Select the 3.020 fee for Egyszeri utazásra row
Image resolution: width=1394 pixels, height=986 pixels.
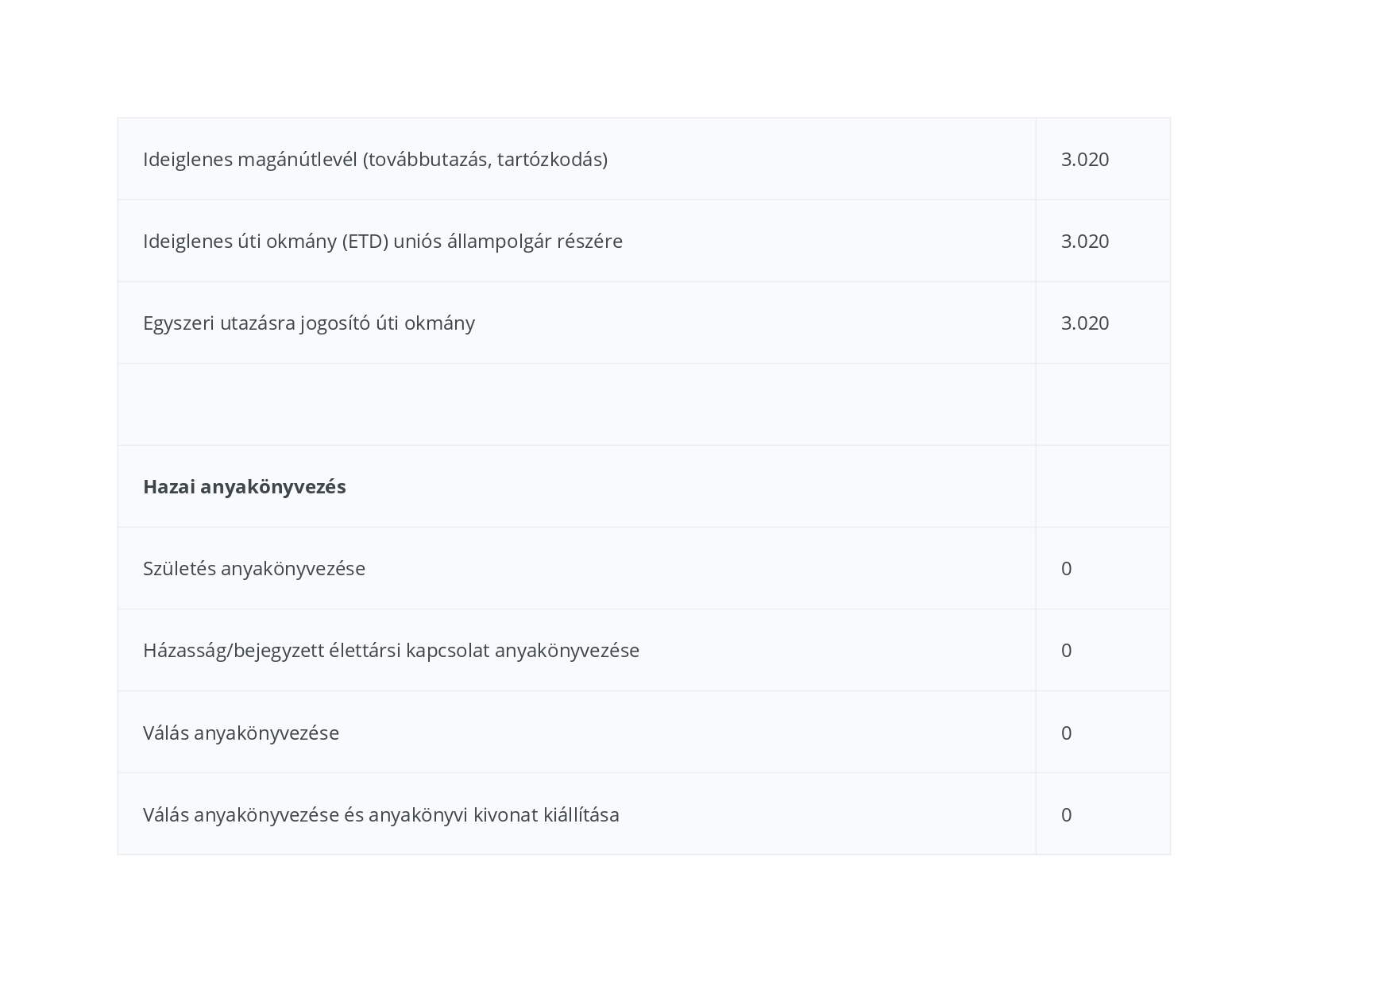(x=1084, y=323)
